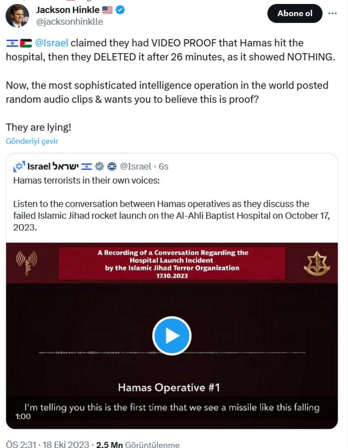Play the quoted audio recording video
The image size is (348, 448).
(172, 336)
